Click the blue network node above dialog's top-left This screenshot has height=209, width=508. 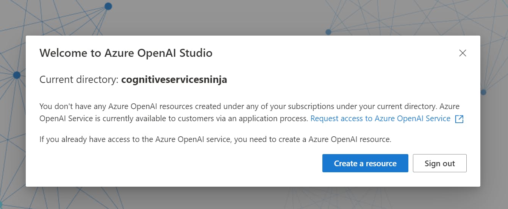108,6
